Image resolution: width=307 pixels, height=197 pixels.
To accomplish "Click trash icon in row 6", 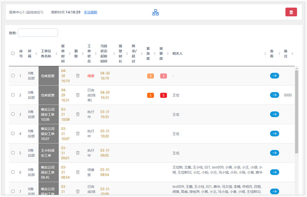I will [x=77, y=172].
